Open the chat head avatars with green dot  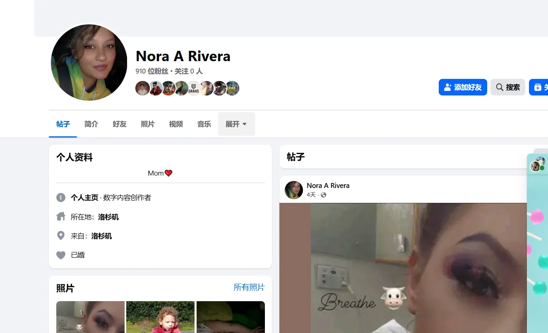click(x=538, y=164)
